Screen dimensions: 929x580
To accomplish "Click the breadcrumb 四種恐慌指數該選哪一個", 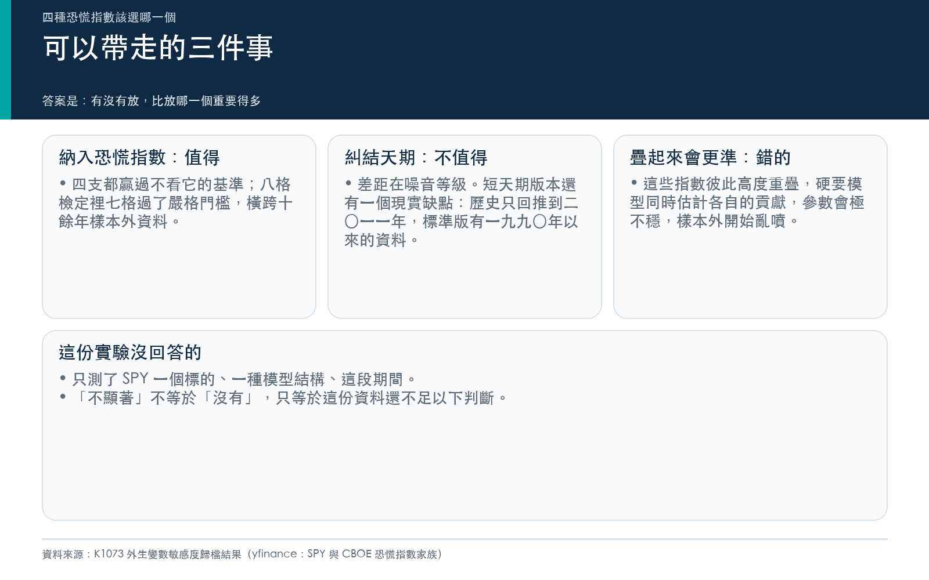I will (109, 17).
